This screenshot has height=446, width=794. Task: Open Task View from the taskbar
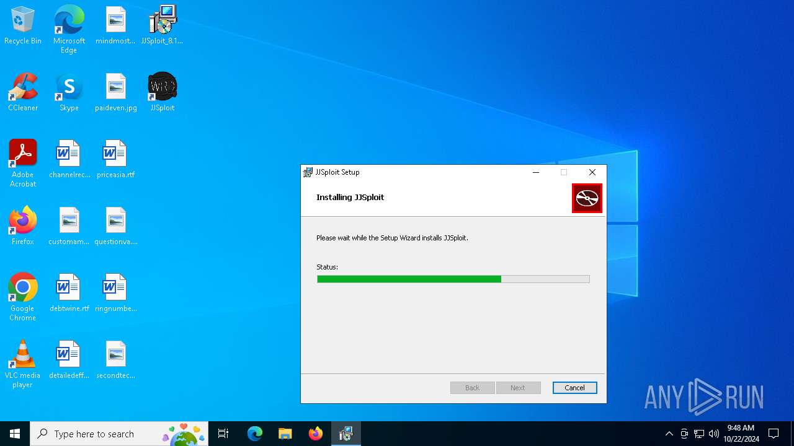[x=224, y=434]
